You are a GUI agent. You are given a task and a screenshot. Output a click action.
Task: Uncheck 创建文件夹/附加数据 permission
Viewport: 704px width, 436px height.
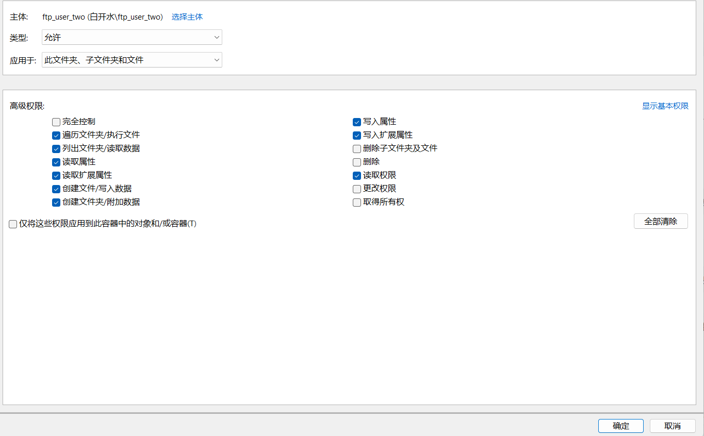coord(56,203)
